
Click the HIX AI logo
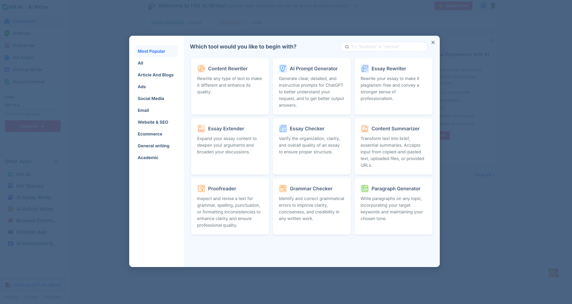click(12, 7)
